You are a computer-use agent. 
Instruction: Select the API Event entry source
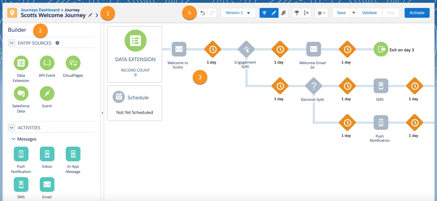pyautogui.click(x=47, y=63)
